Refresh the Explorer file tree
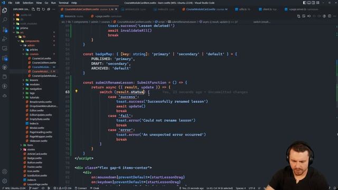This screenshot has height=190, width=338. [x=43, y=9]
